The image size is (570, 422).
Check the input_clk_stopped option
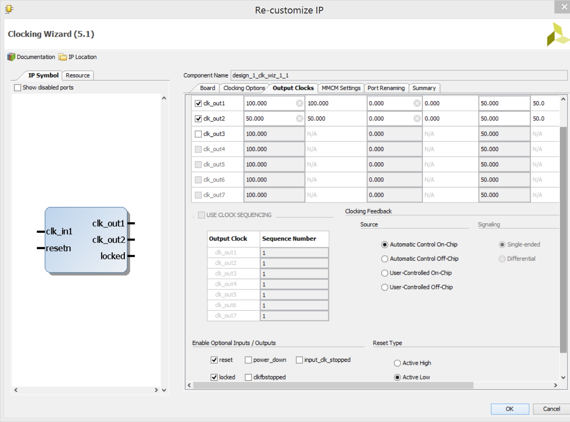pos(300,360)
